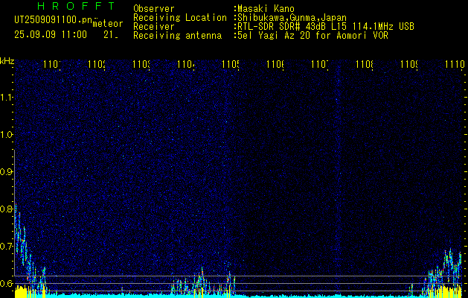Click the Receiving antenna label
Screen dimensions: 468x298
click(177, 36)
